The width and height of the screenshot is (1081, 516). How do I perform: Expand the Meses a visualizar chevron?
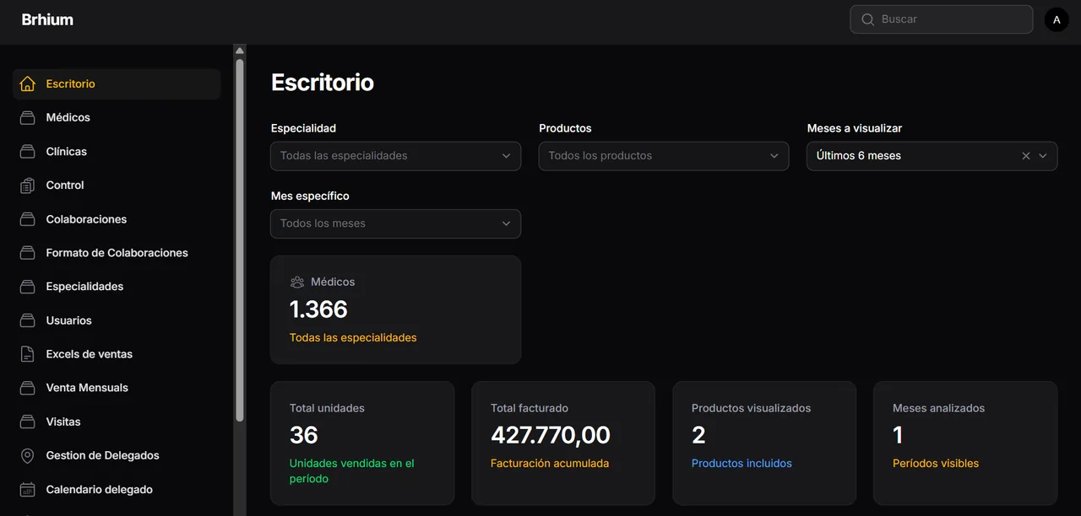1043,156
